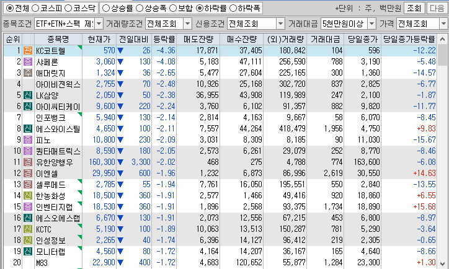Click buy balance 120,652 for M83
Screen dimensions: 449x269
coord(249,263)
